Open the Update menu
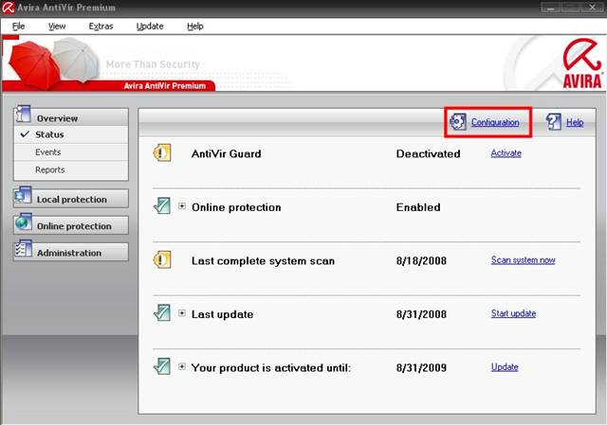 point(150,26)
